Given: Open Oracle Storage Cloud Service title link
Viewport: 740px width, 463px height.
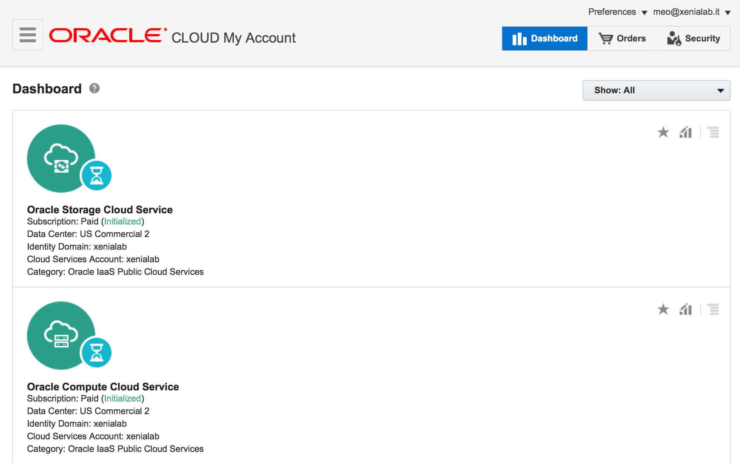Looking at the screenshot, I should pos(100,210).
